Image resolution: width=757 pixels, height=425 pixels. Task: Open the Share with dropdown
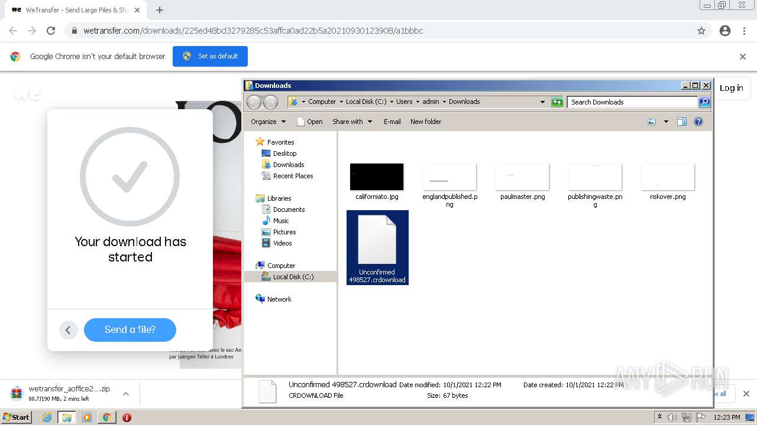click(352, 122)
